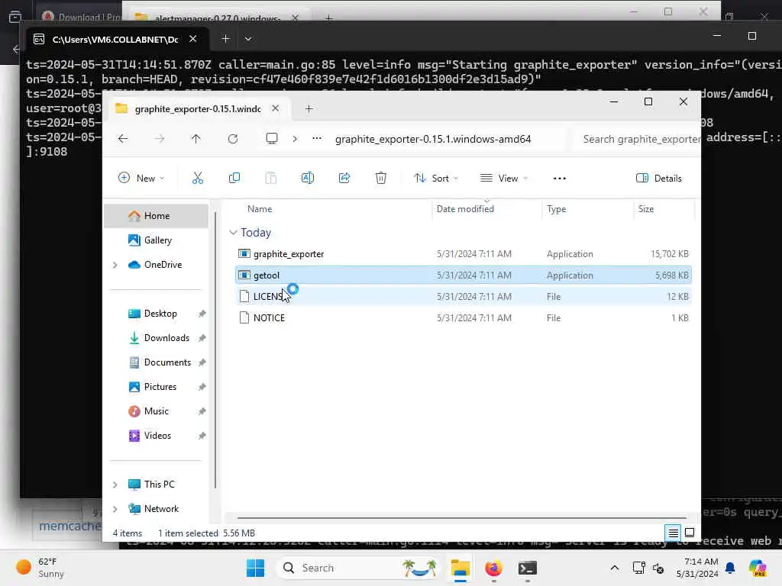Refresh the Explorer folder view
This screenshot has height=586, width=782.
coord(233,139)
